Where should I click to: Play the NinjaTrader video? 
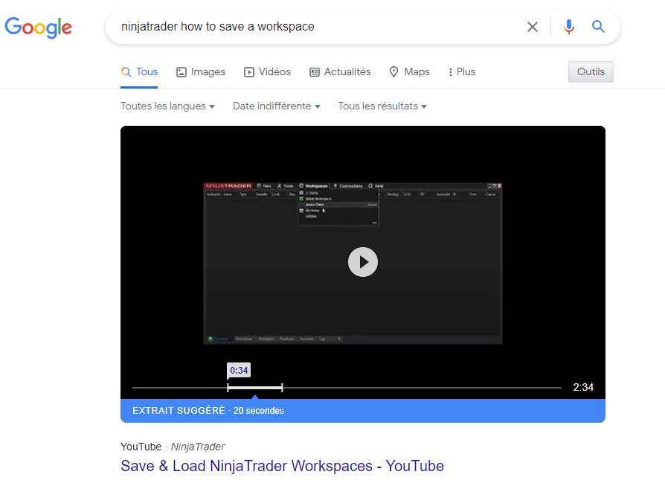362,262
